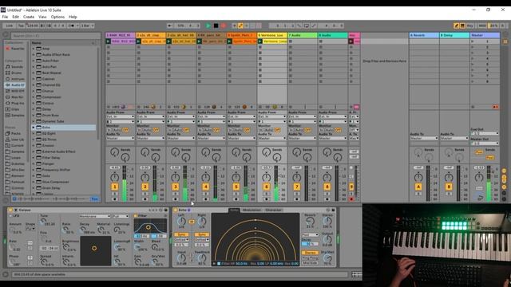Screen dimensions: 511x287
Task: Open the File menu
Action: point(5,17)
